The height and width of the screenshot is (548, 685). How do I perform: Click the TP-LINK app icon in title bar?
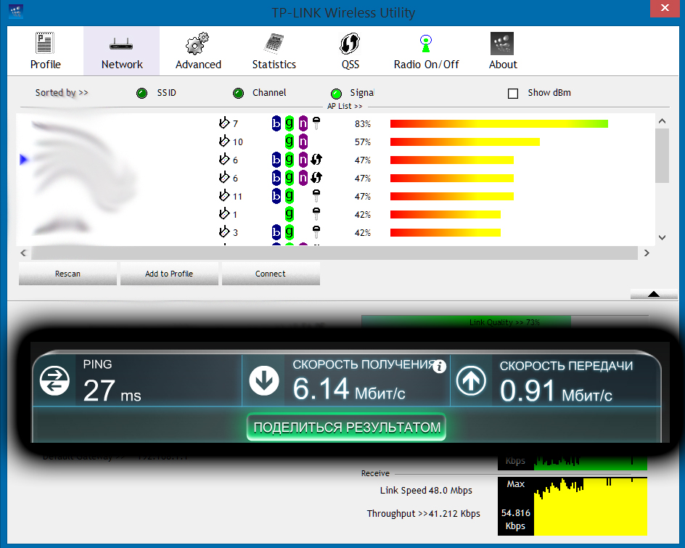click(x=16, y=12)
